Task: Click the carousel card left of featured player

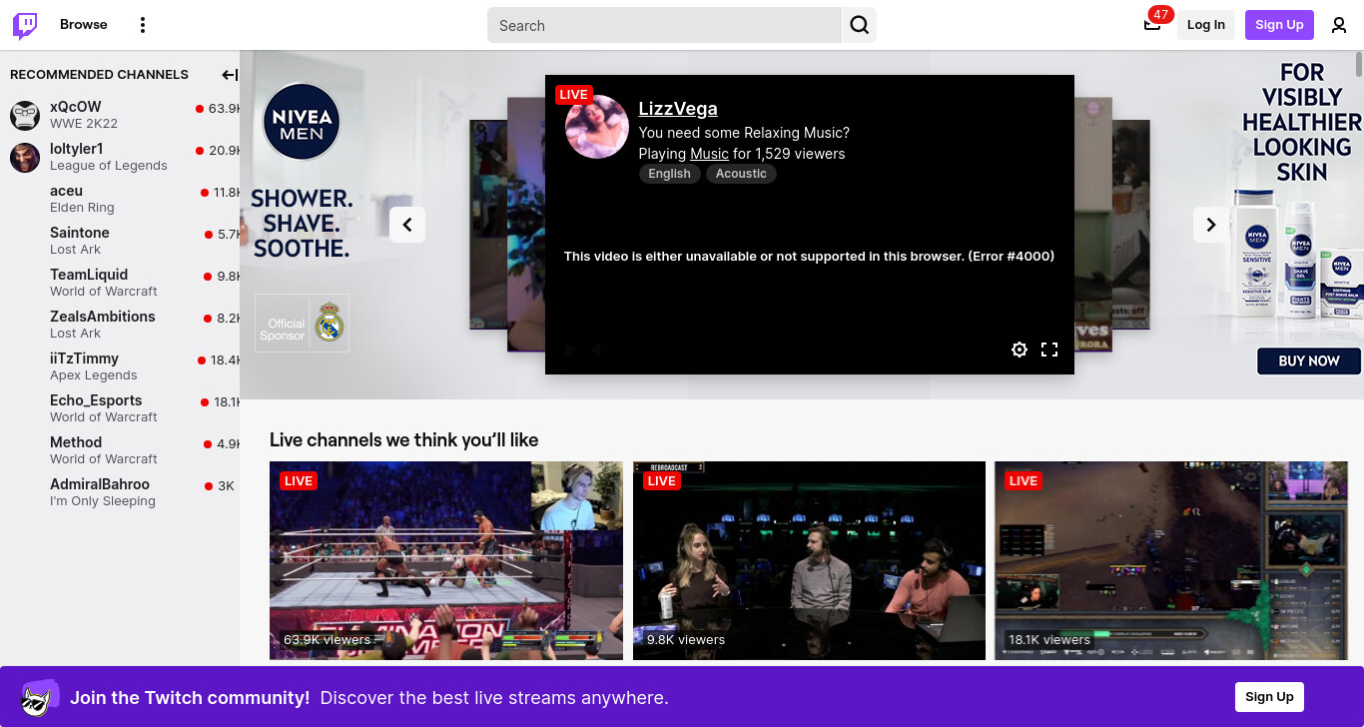Action: (x=525, y=224)
